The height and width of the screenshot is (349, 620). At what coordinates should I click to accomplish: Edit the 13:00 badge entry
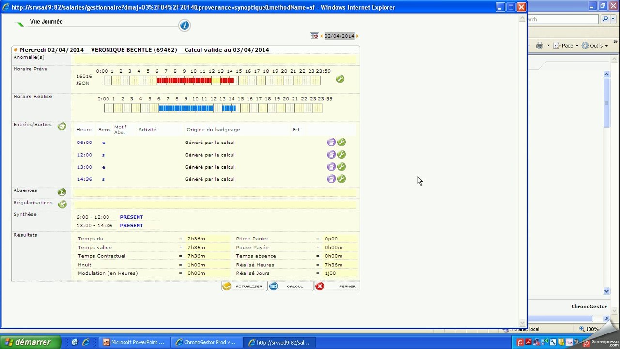[341, 167]
